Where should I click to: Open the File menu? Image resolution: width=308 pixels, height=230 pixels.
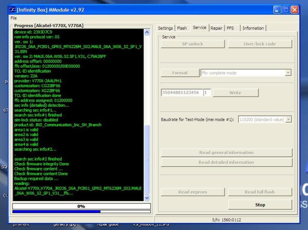(x=13, y=18)
